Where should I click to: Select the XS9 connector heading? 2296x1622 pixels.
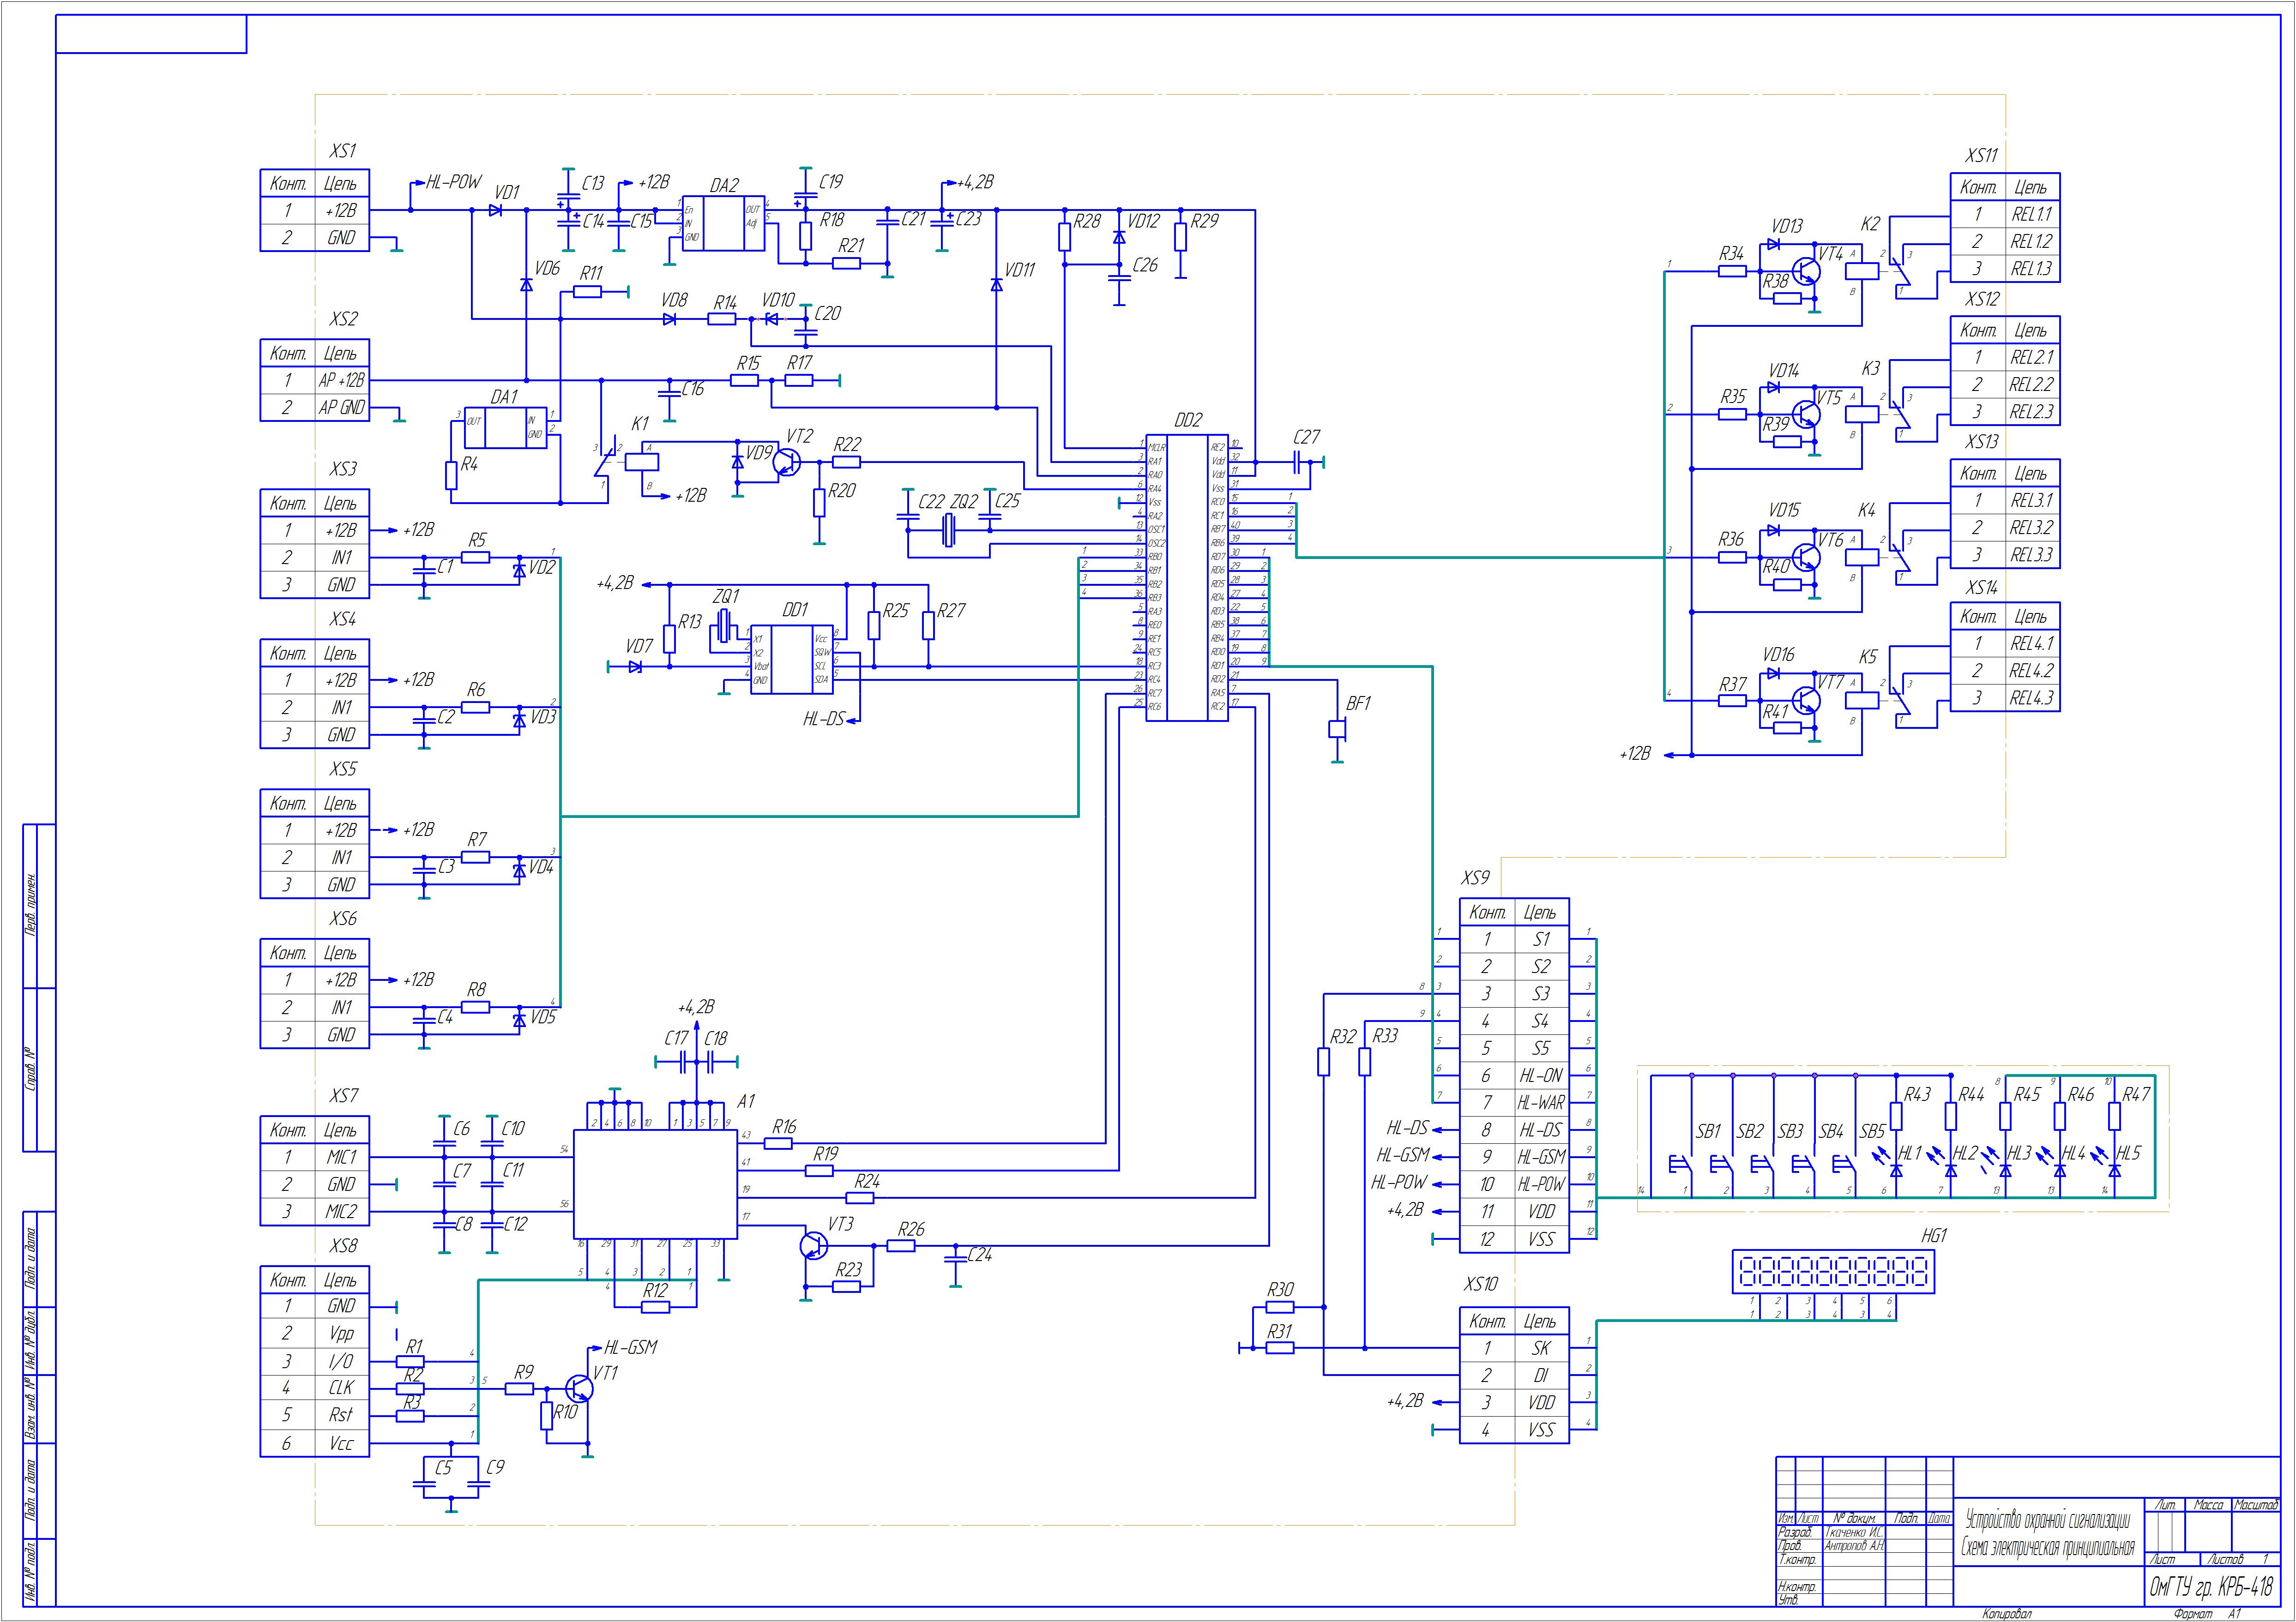[x=1475, y=877]
